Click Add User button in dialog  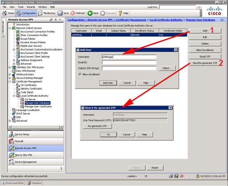(108, 83)
